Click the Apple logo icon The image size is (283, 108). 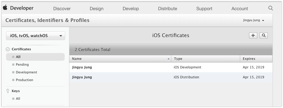[5, 7]
